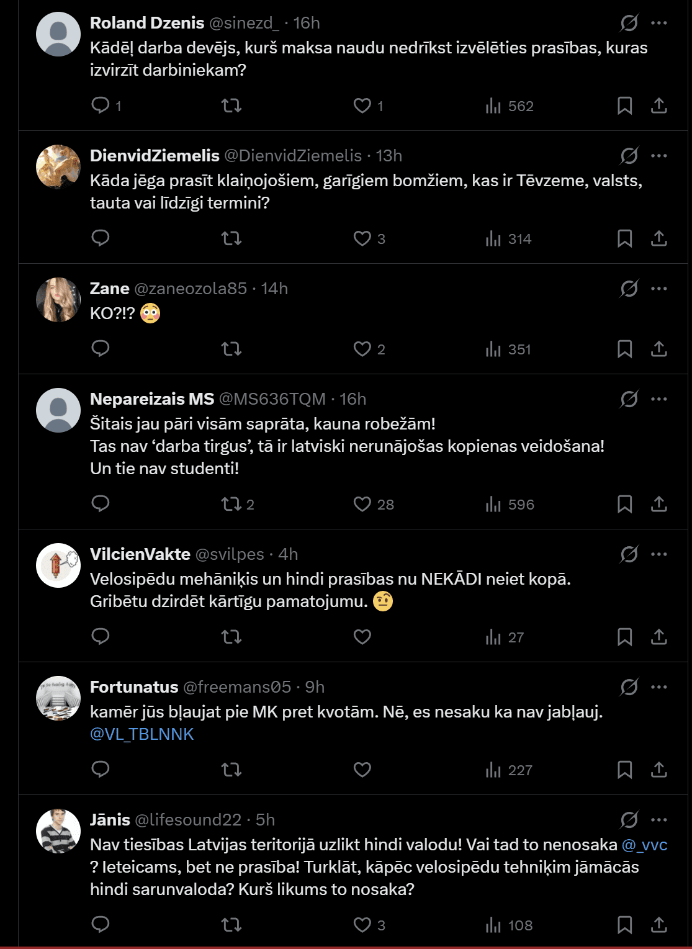Open DienvidZiemelis's profile name
Viewport: 692px width, 949px height.
(155, 156)
